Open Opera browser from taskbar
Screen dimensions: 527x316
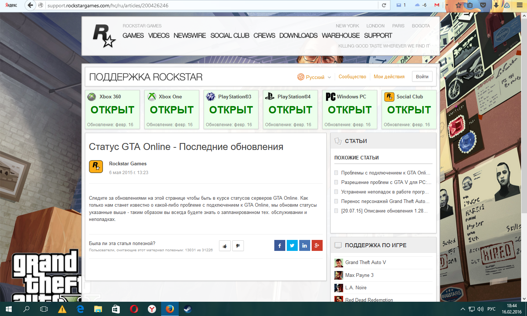coord(134,309)
